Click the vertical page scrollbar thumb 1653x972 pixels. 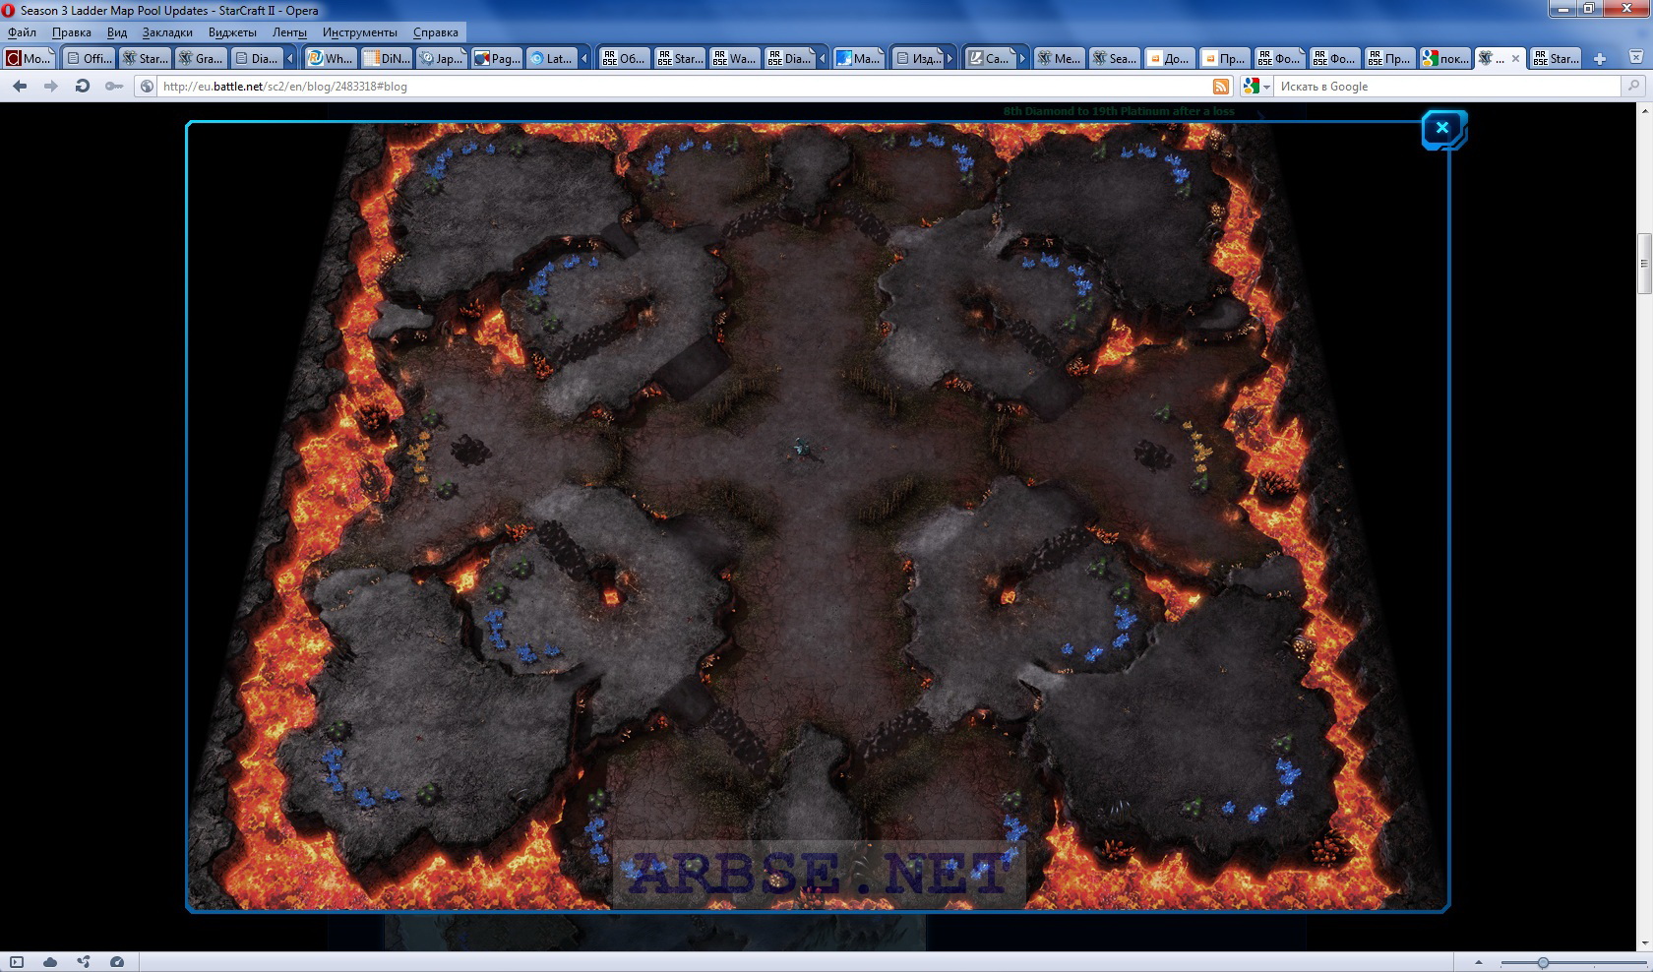click(x=1643, y=264)
